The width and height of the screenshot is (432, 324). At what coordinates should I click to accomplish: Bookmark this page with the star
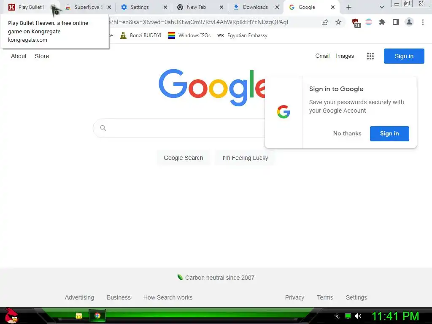(338, 22)
